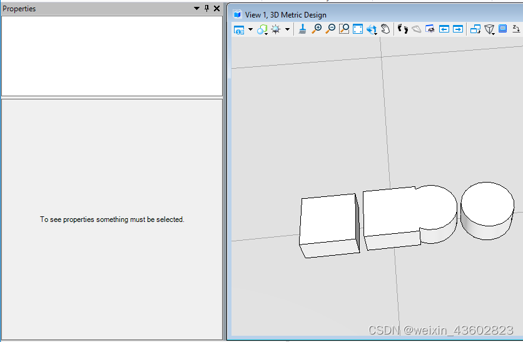Click the empty upper Properties list pane
Viewport: 523px width, 342px height.
(112, 56)
